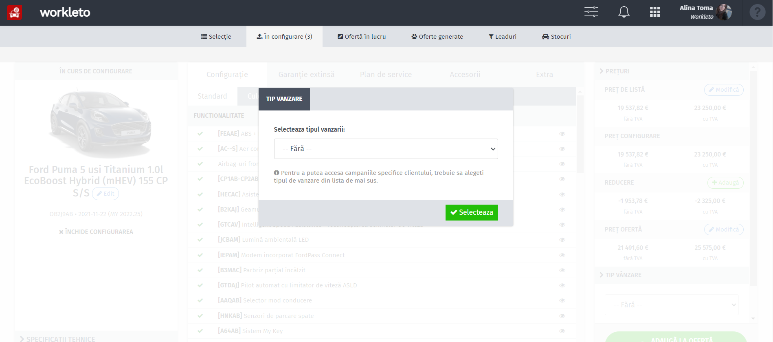Toggle eye icon on Selector mod conducere row
Image resolution: width=773 pixels, height=342 pixels.
(562, 300)
